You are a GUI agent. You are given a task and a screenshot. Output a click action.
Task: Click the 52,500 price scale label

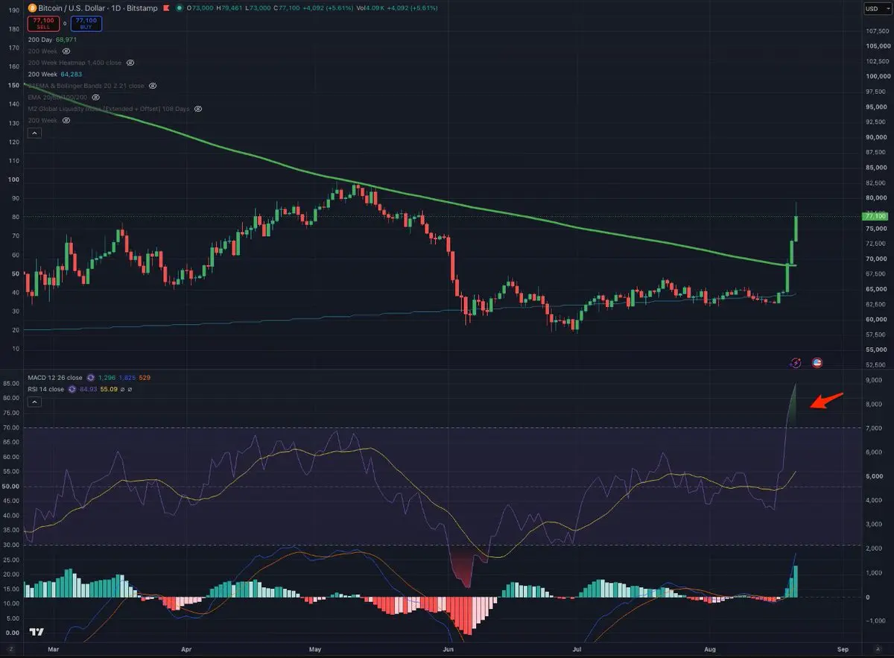point(876,364)
